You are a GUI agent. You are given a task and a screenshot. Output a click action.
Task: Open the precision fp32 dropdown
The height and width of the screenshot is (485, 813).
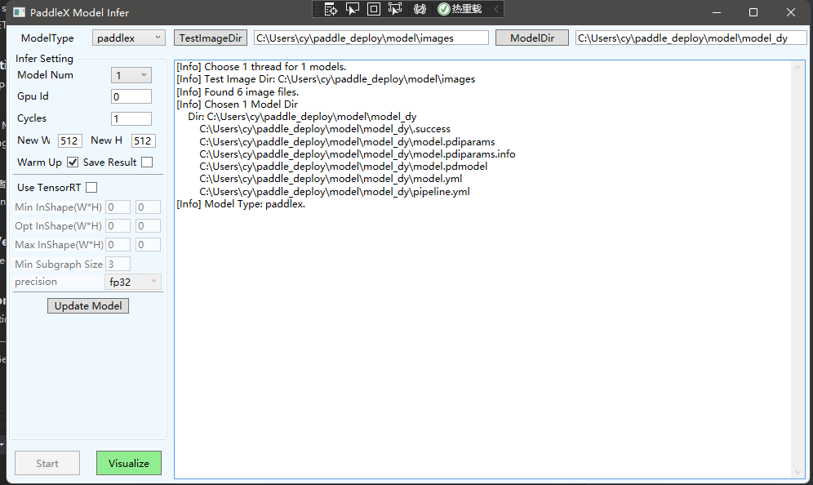pos(133,282)
